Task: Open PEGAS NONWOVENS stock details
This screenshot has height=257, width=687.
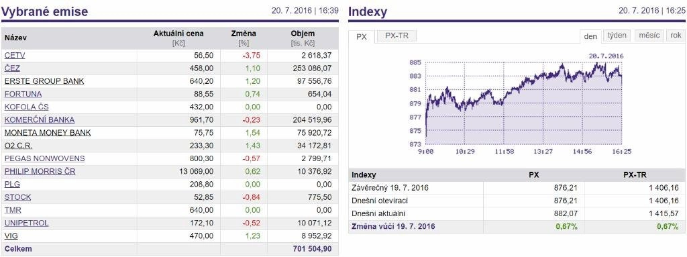Action: coord(45,158)
